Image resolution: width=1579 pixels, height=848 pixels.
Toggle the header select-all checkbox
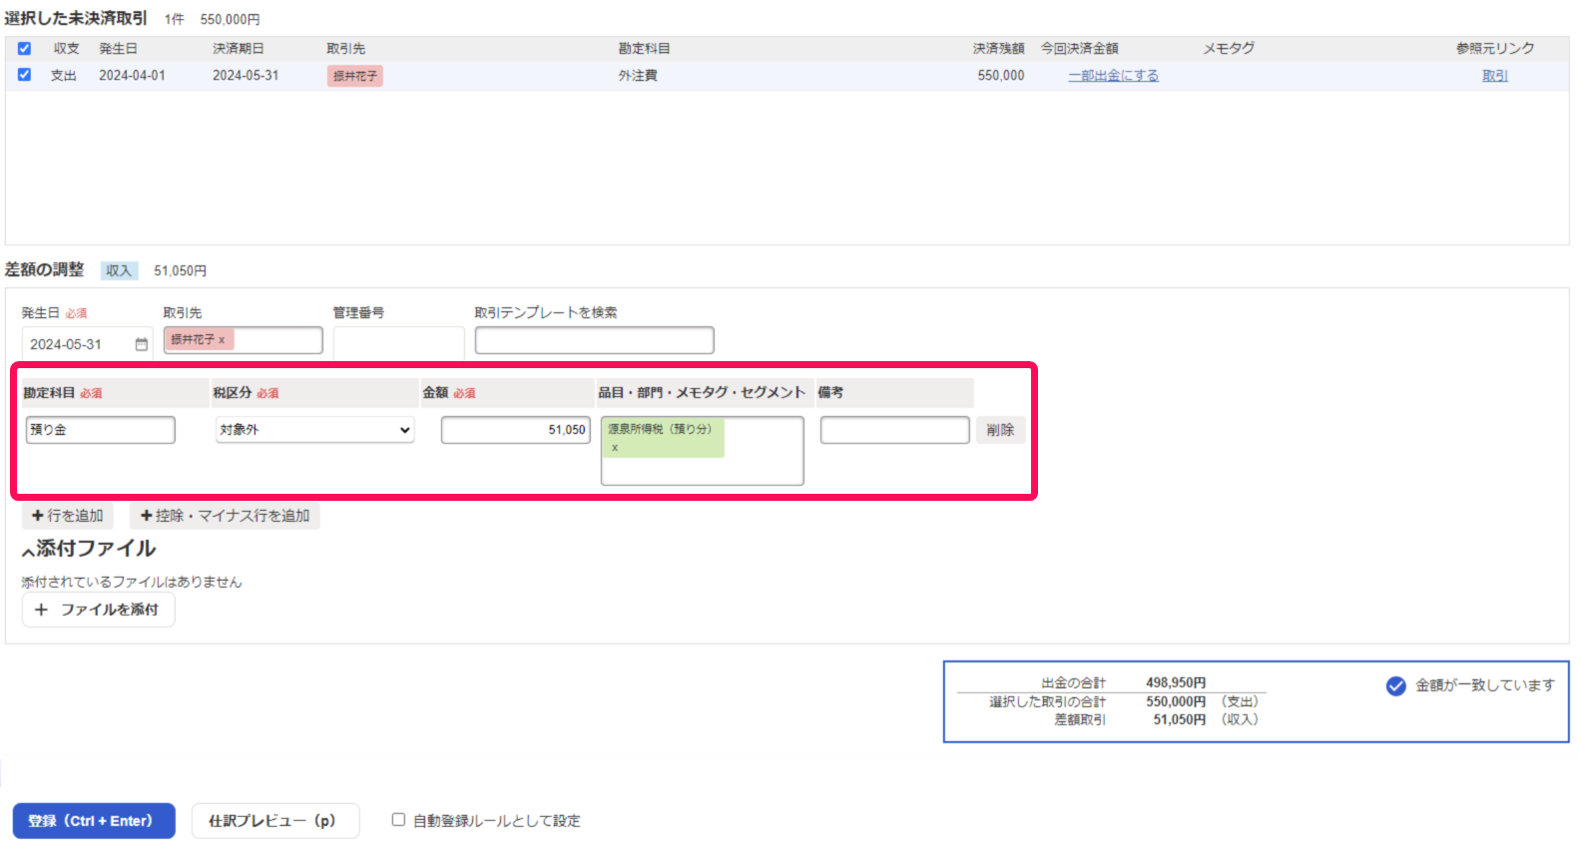pyautogui.click(x=24, y=48)
